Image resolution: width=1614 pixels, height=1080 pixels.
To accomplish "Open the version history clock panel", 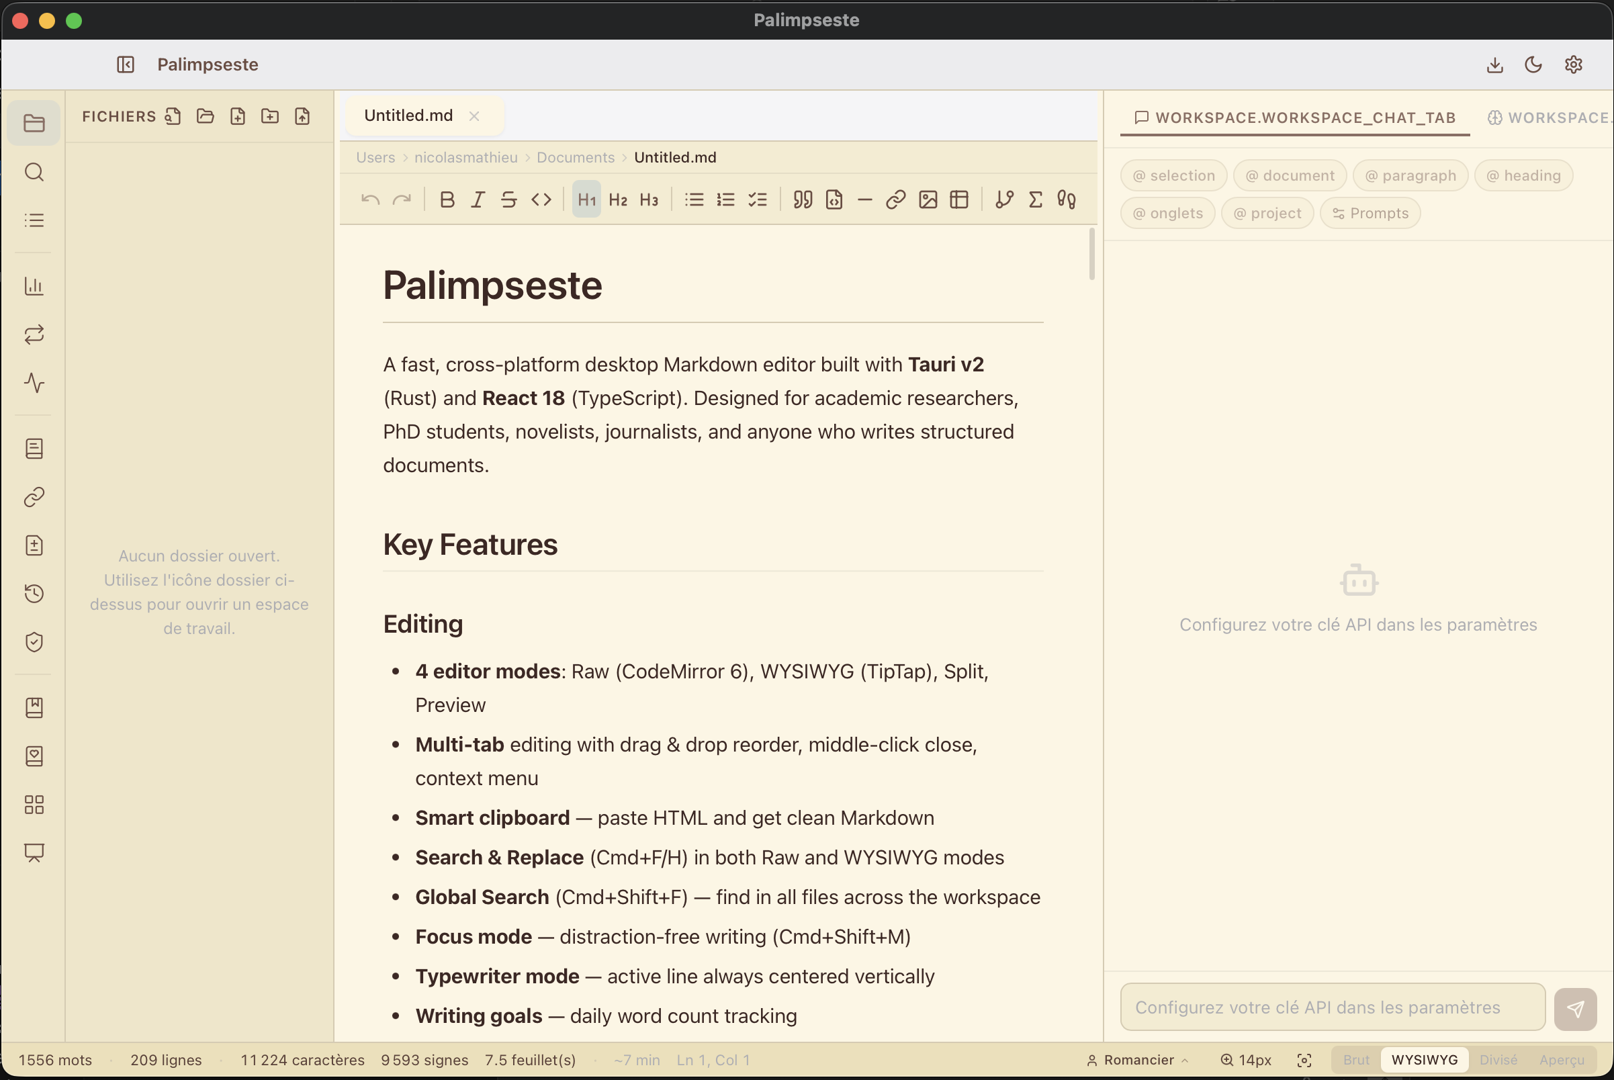I will click(x=34, y=594).
